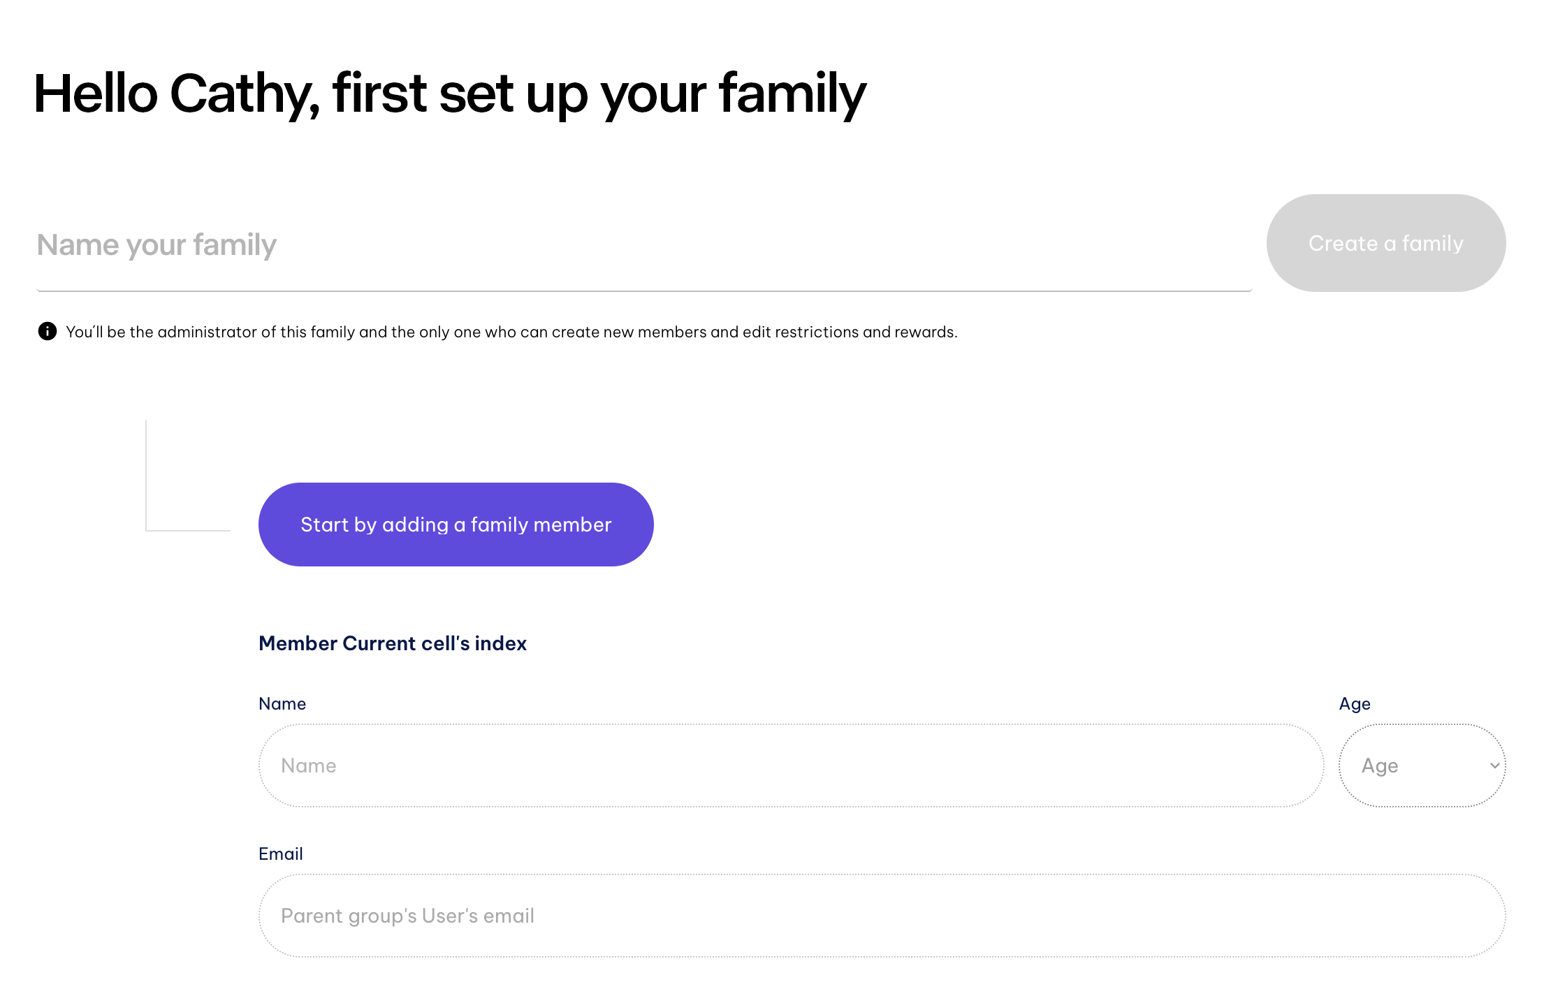Click into the member Name input
This screenshot has height=982, width=1544.
coord(791,765)
